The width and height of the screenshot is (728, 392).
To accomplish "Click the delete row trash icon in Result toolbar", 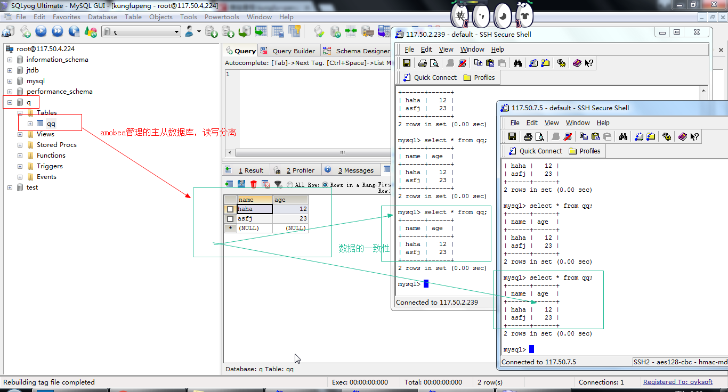I will tap(254, 184).
